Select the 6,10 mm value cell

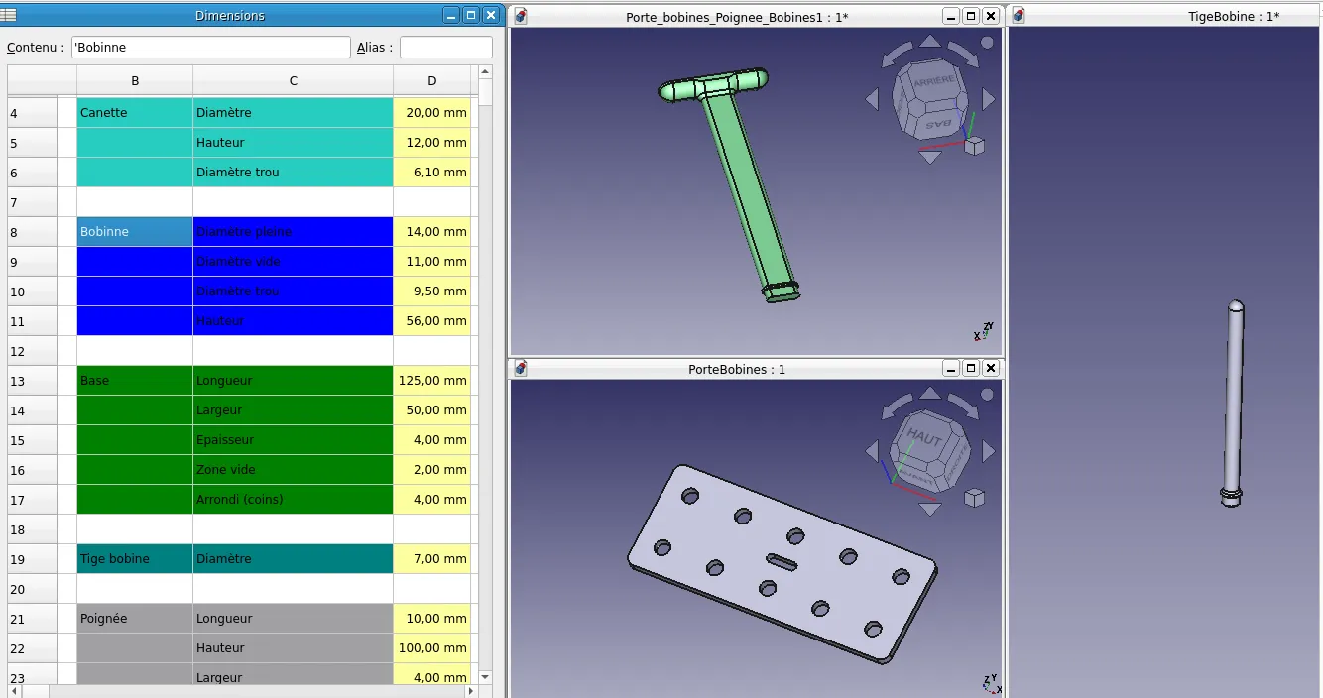432,173
